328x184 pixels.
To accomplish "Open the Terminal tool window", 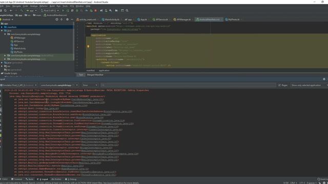I will (16, 179).
